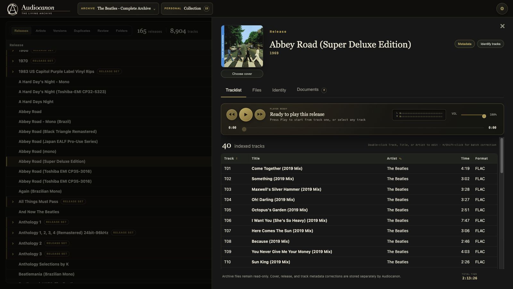This screenshot has height=289, width=513.
Task: Expand 1983 US Capitol Purple Label Vinyl Rips
Action: [x=13, y=72]
